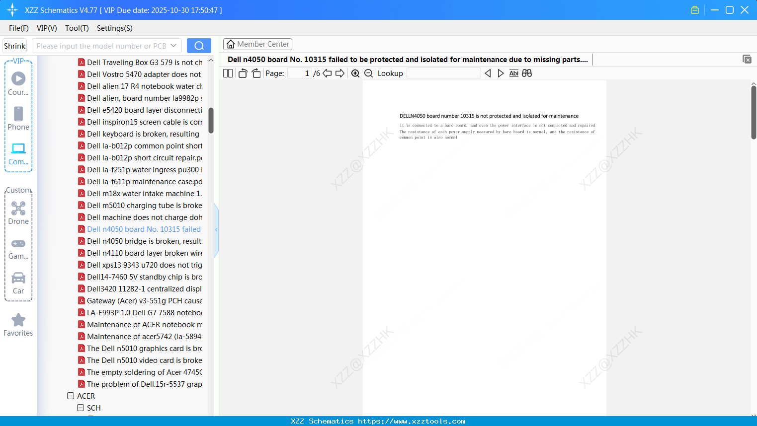The width and height of the screenshot is (757, 426).
Task: Click the XZZ Schematics app logo
Action: pyautogui.click(x=12, y=10)
